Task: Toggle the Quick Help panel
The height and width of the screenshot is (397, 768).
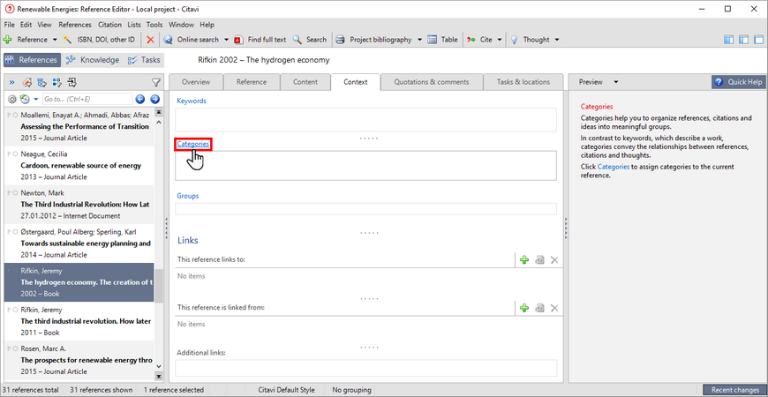Action: click(738, 82)
